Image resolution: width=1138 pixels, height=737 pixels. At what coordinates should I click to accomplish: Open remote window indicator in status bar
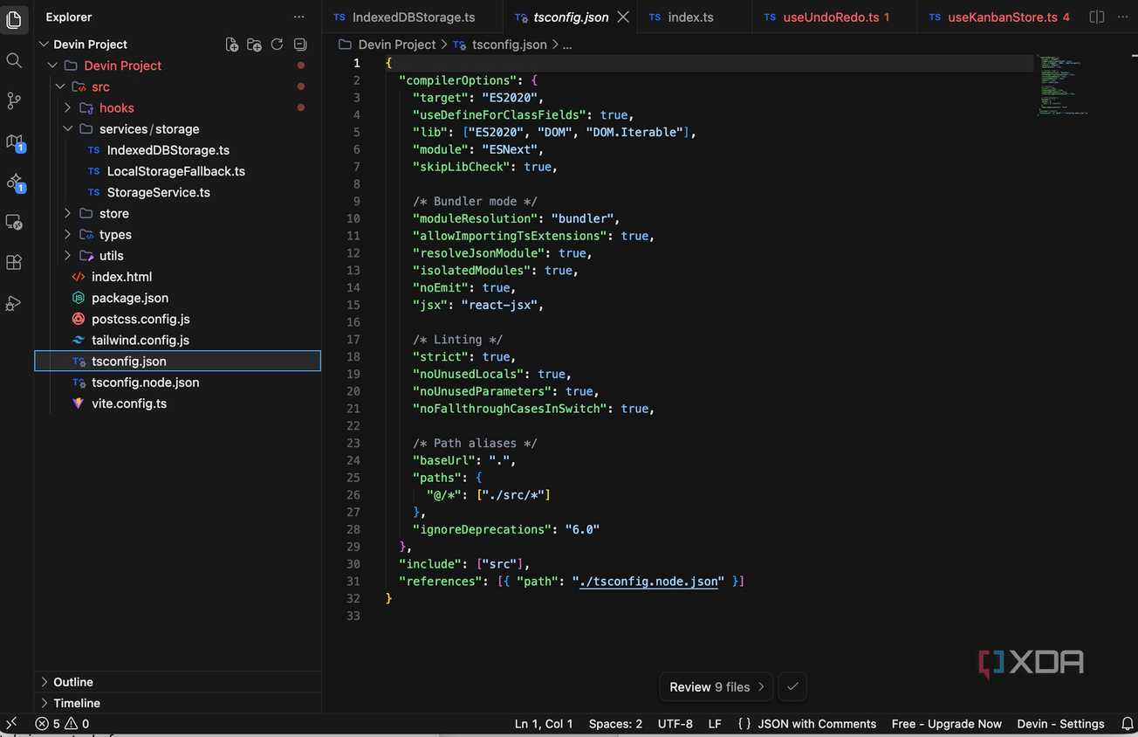[x=11, y=724]
